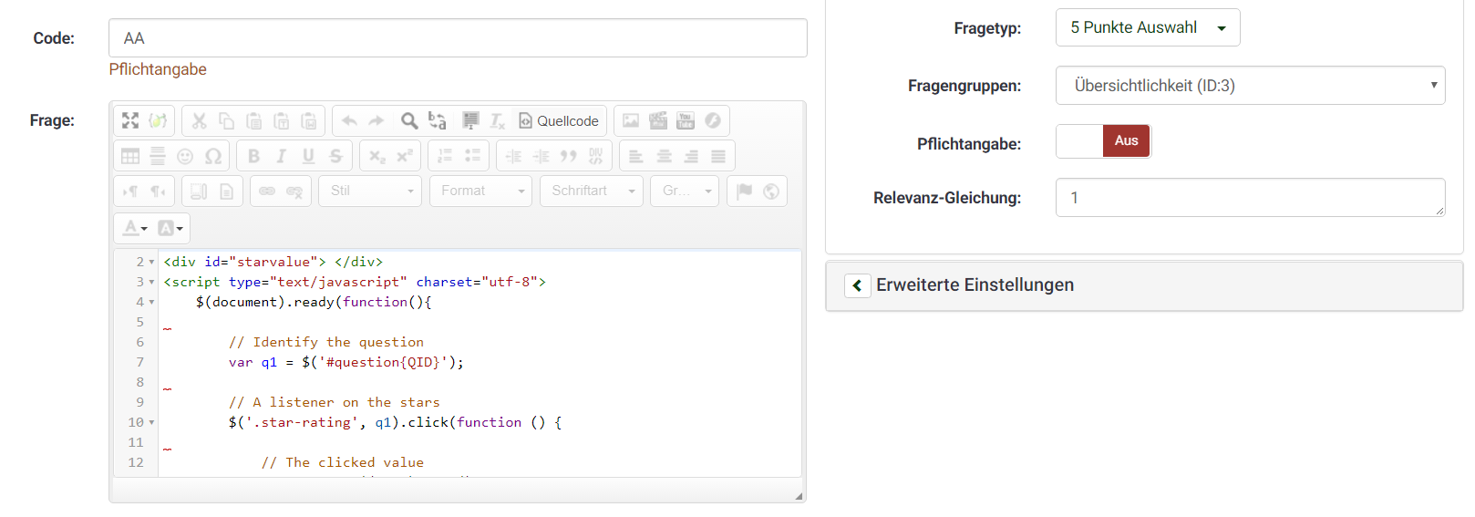Open the Replace tool in editor toolbar

click(438, 120)
